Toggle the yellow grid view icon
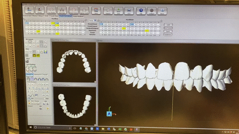 (x=34, y=55)
